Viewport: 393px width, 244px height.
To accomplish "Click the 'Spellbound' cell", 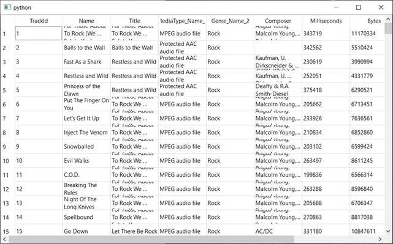I will tap(86, 217).
